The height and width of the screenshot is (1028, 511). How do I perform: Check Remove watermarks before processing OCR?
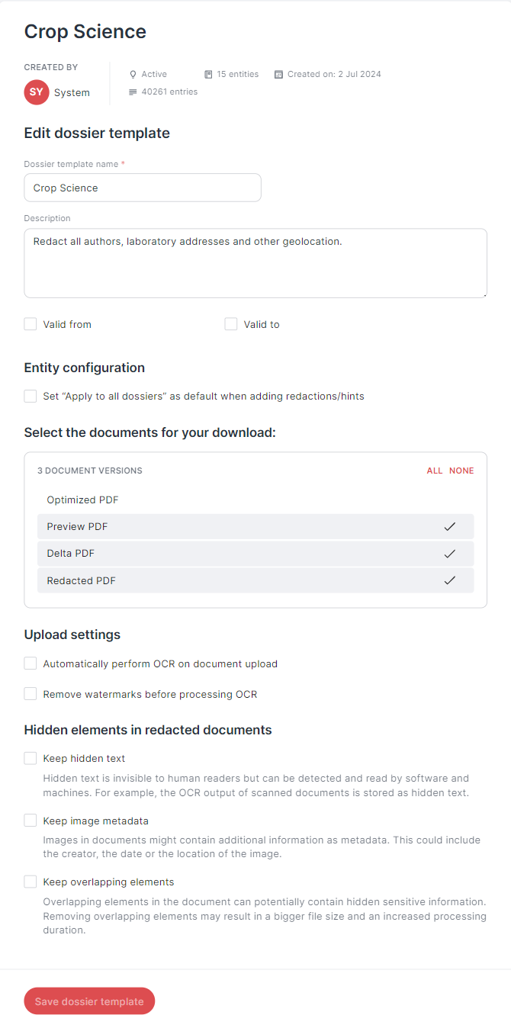pyautogui.click(x=31, y=694)
